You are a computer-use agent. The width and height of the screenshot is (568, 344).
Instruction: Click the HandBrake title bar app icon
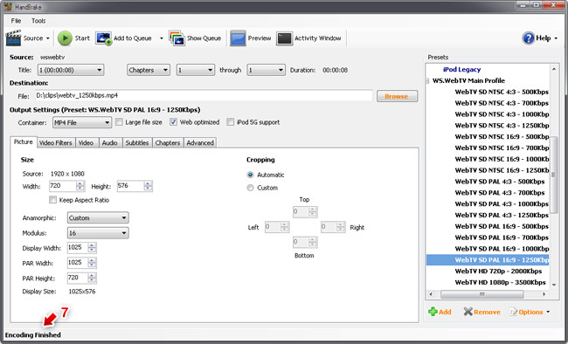click(x=8, y=6)
